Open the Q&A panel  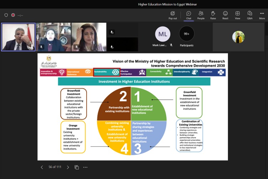pyautogui.click(x=249, y=15)
